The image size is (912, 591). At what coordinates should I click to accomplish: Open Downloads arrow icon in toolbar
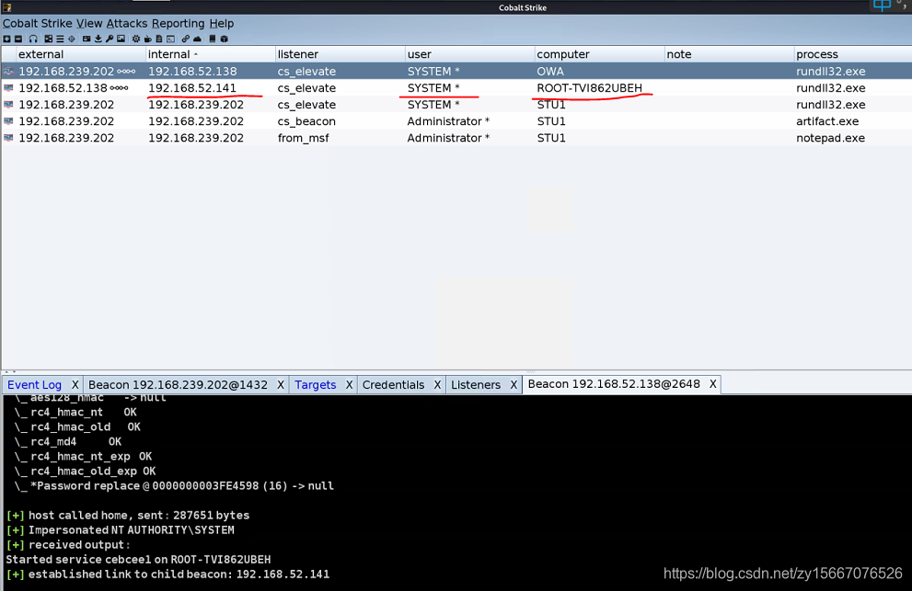pos(98,39)
